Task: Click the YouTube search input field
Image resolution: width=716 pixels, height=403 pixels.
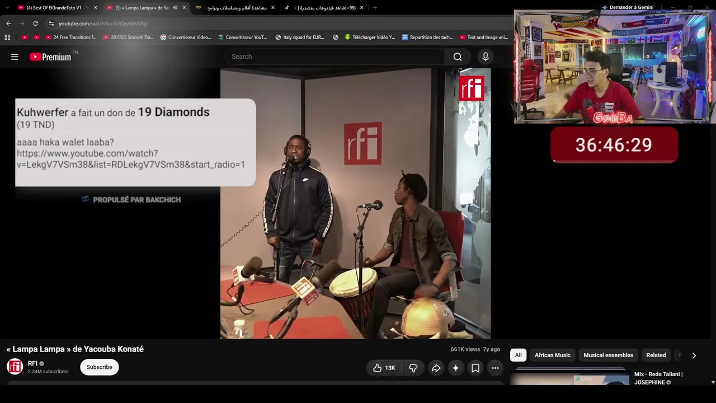Action: pyautogui.click(x=336, y=57)
